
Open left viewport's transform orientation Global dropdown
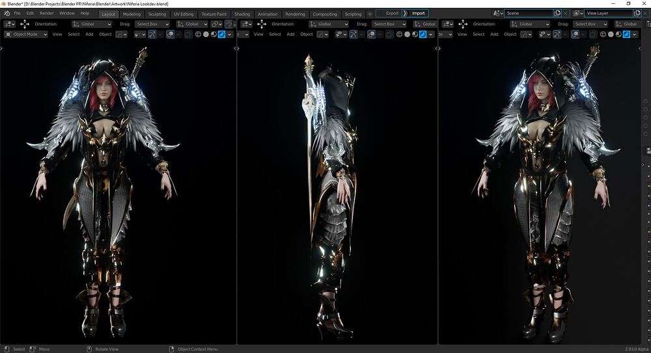(192, 24)
